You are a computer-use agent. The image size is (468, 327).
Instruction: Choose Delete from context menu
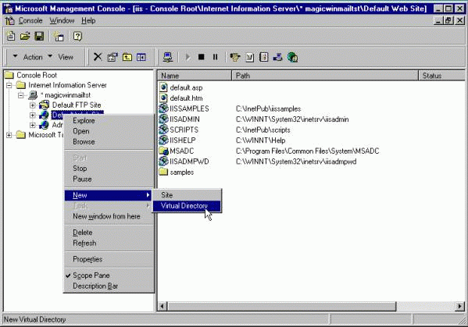click(109, 233)
